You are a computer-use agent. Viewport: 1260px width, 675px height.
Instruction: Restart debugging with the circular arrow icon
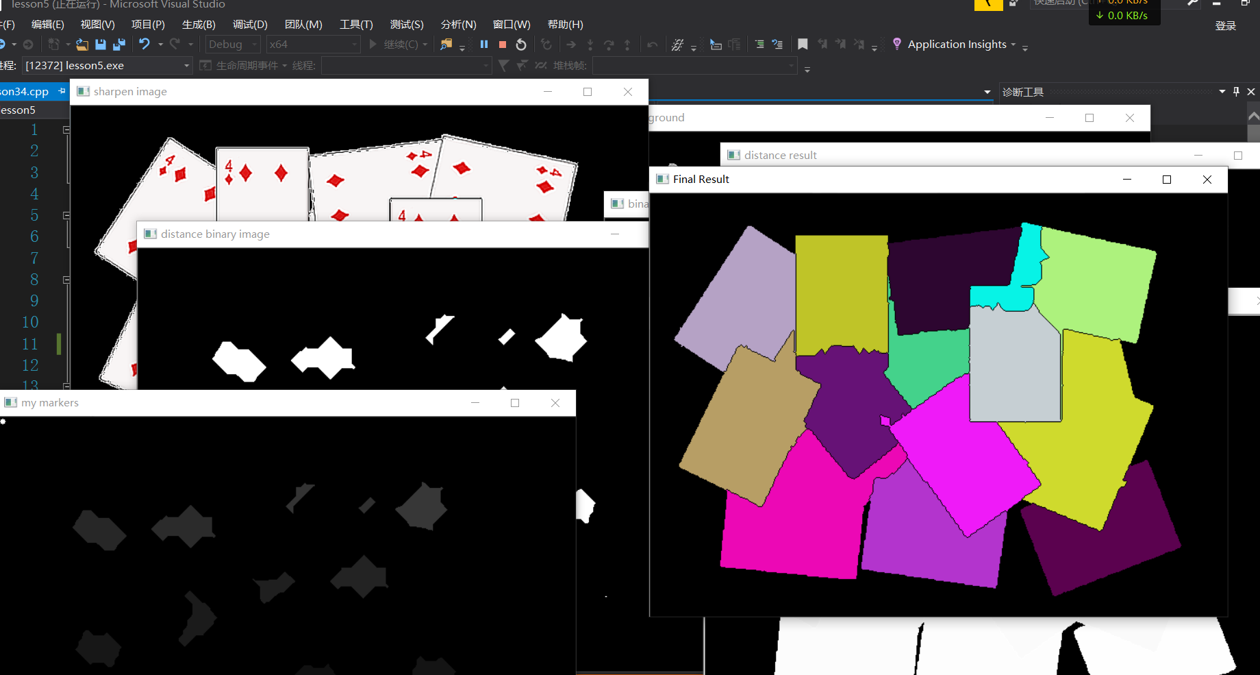520,44
